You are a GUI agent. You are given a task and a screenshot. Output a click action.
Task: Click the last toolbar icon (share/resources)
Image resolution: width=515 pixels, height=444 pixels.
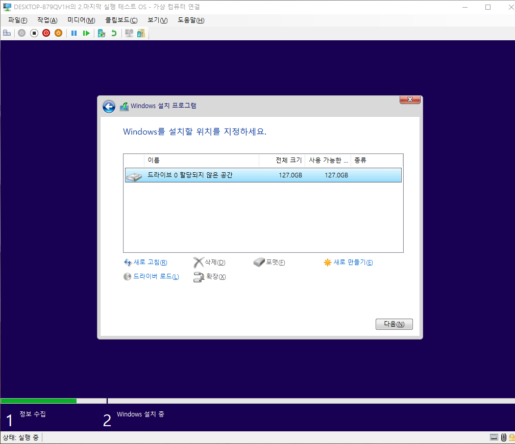click(141, 33)
